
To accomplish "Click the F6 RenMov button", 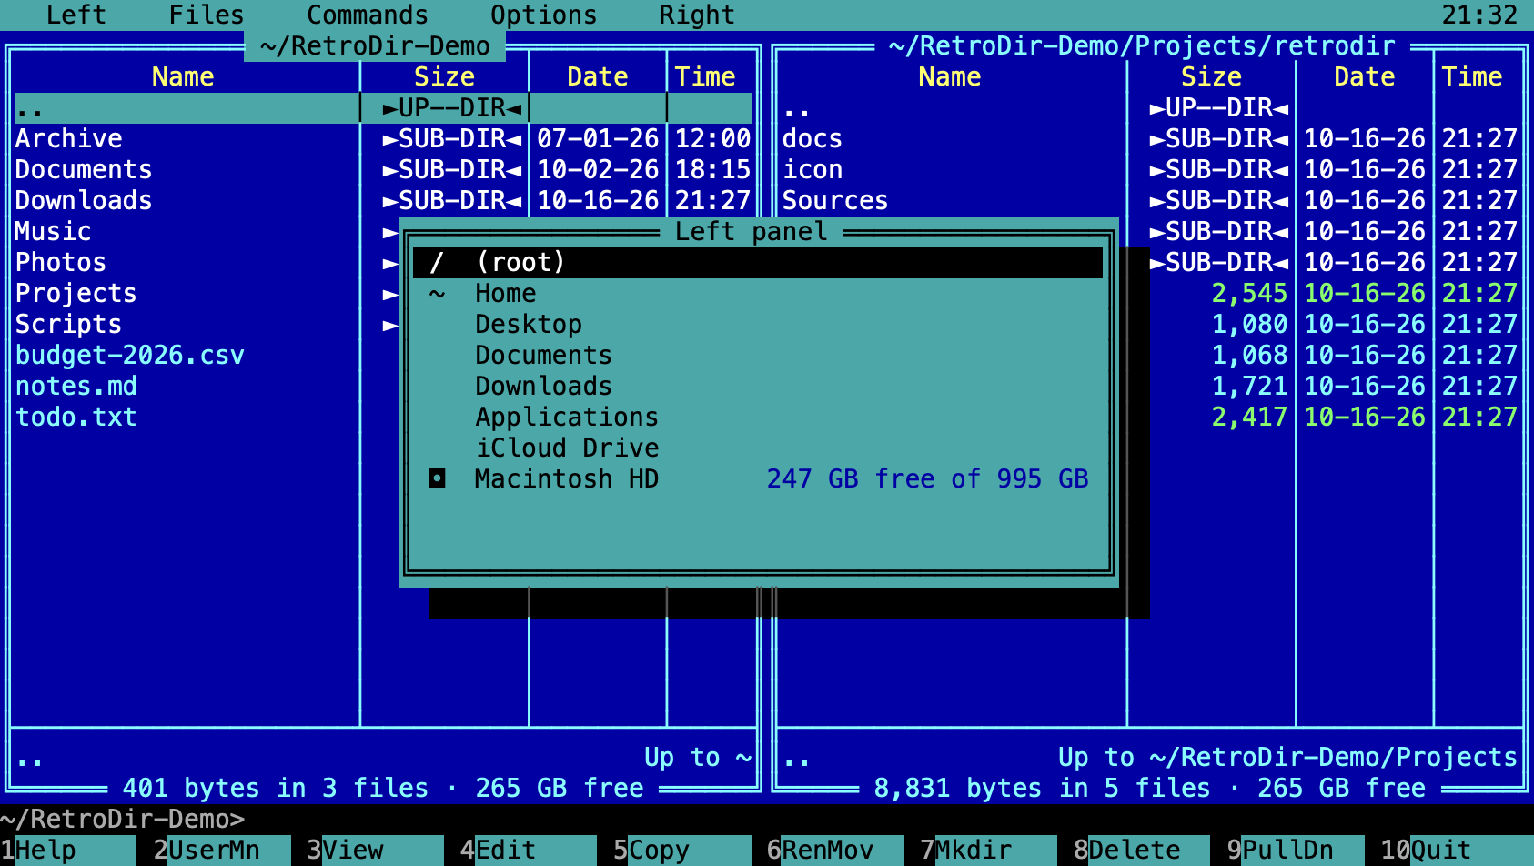I will (835, 851).
